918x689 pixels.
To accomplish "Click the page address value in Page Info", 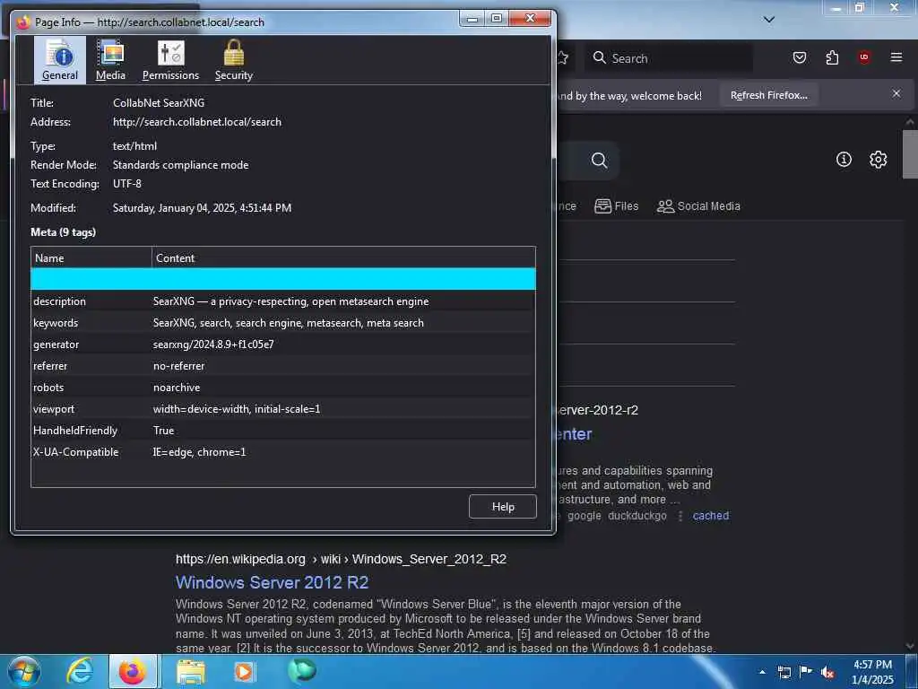I will 196,122.
